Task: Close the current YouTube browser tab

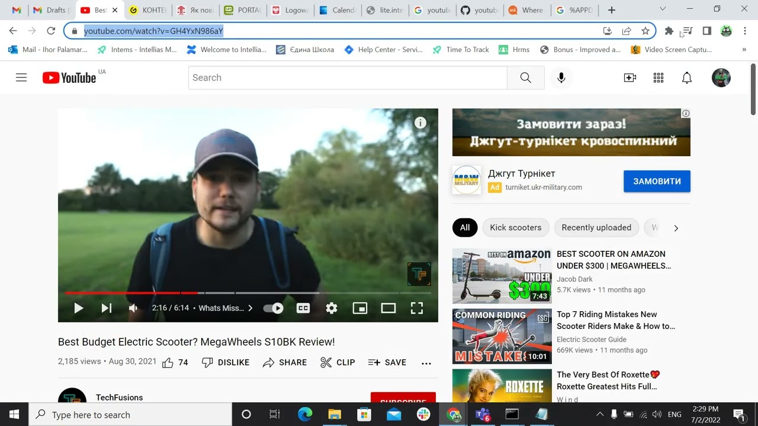Action: (115, 10)
